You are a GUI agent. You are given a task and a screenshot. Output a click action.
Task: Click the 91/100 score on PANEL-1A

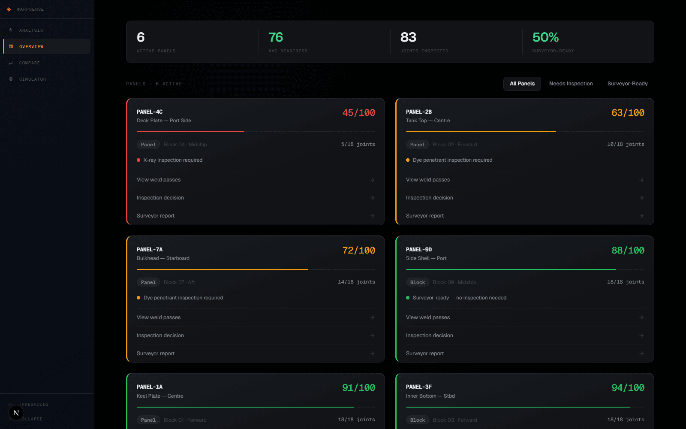coord(358,388)
